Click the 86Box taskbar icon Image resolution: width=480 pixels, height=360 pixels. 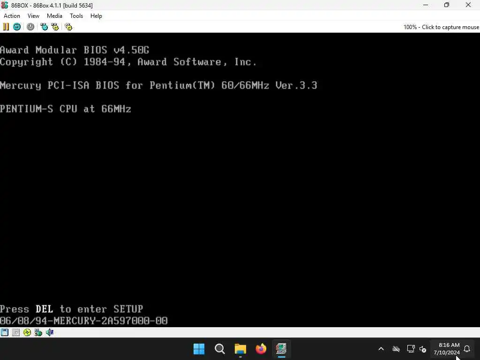[281, 349]
